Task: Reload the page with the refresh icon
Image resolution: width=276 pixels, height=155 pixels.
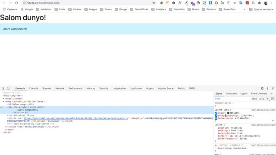Action: 16,3
